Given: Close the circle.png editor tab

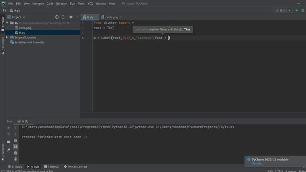Looking at the screenshot, I should coord(120,17).
